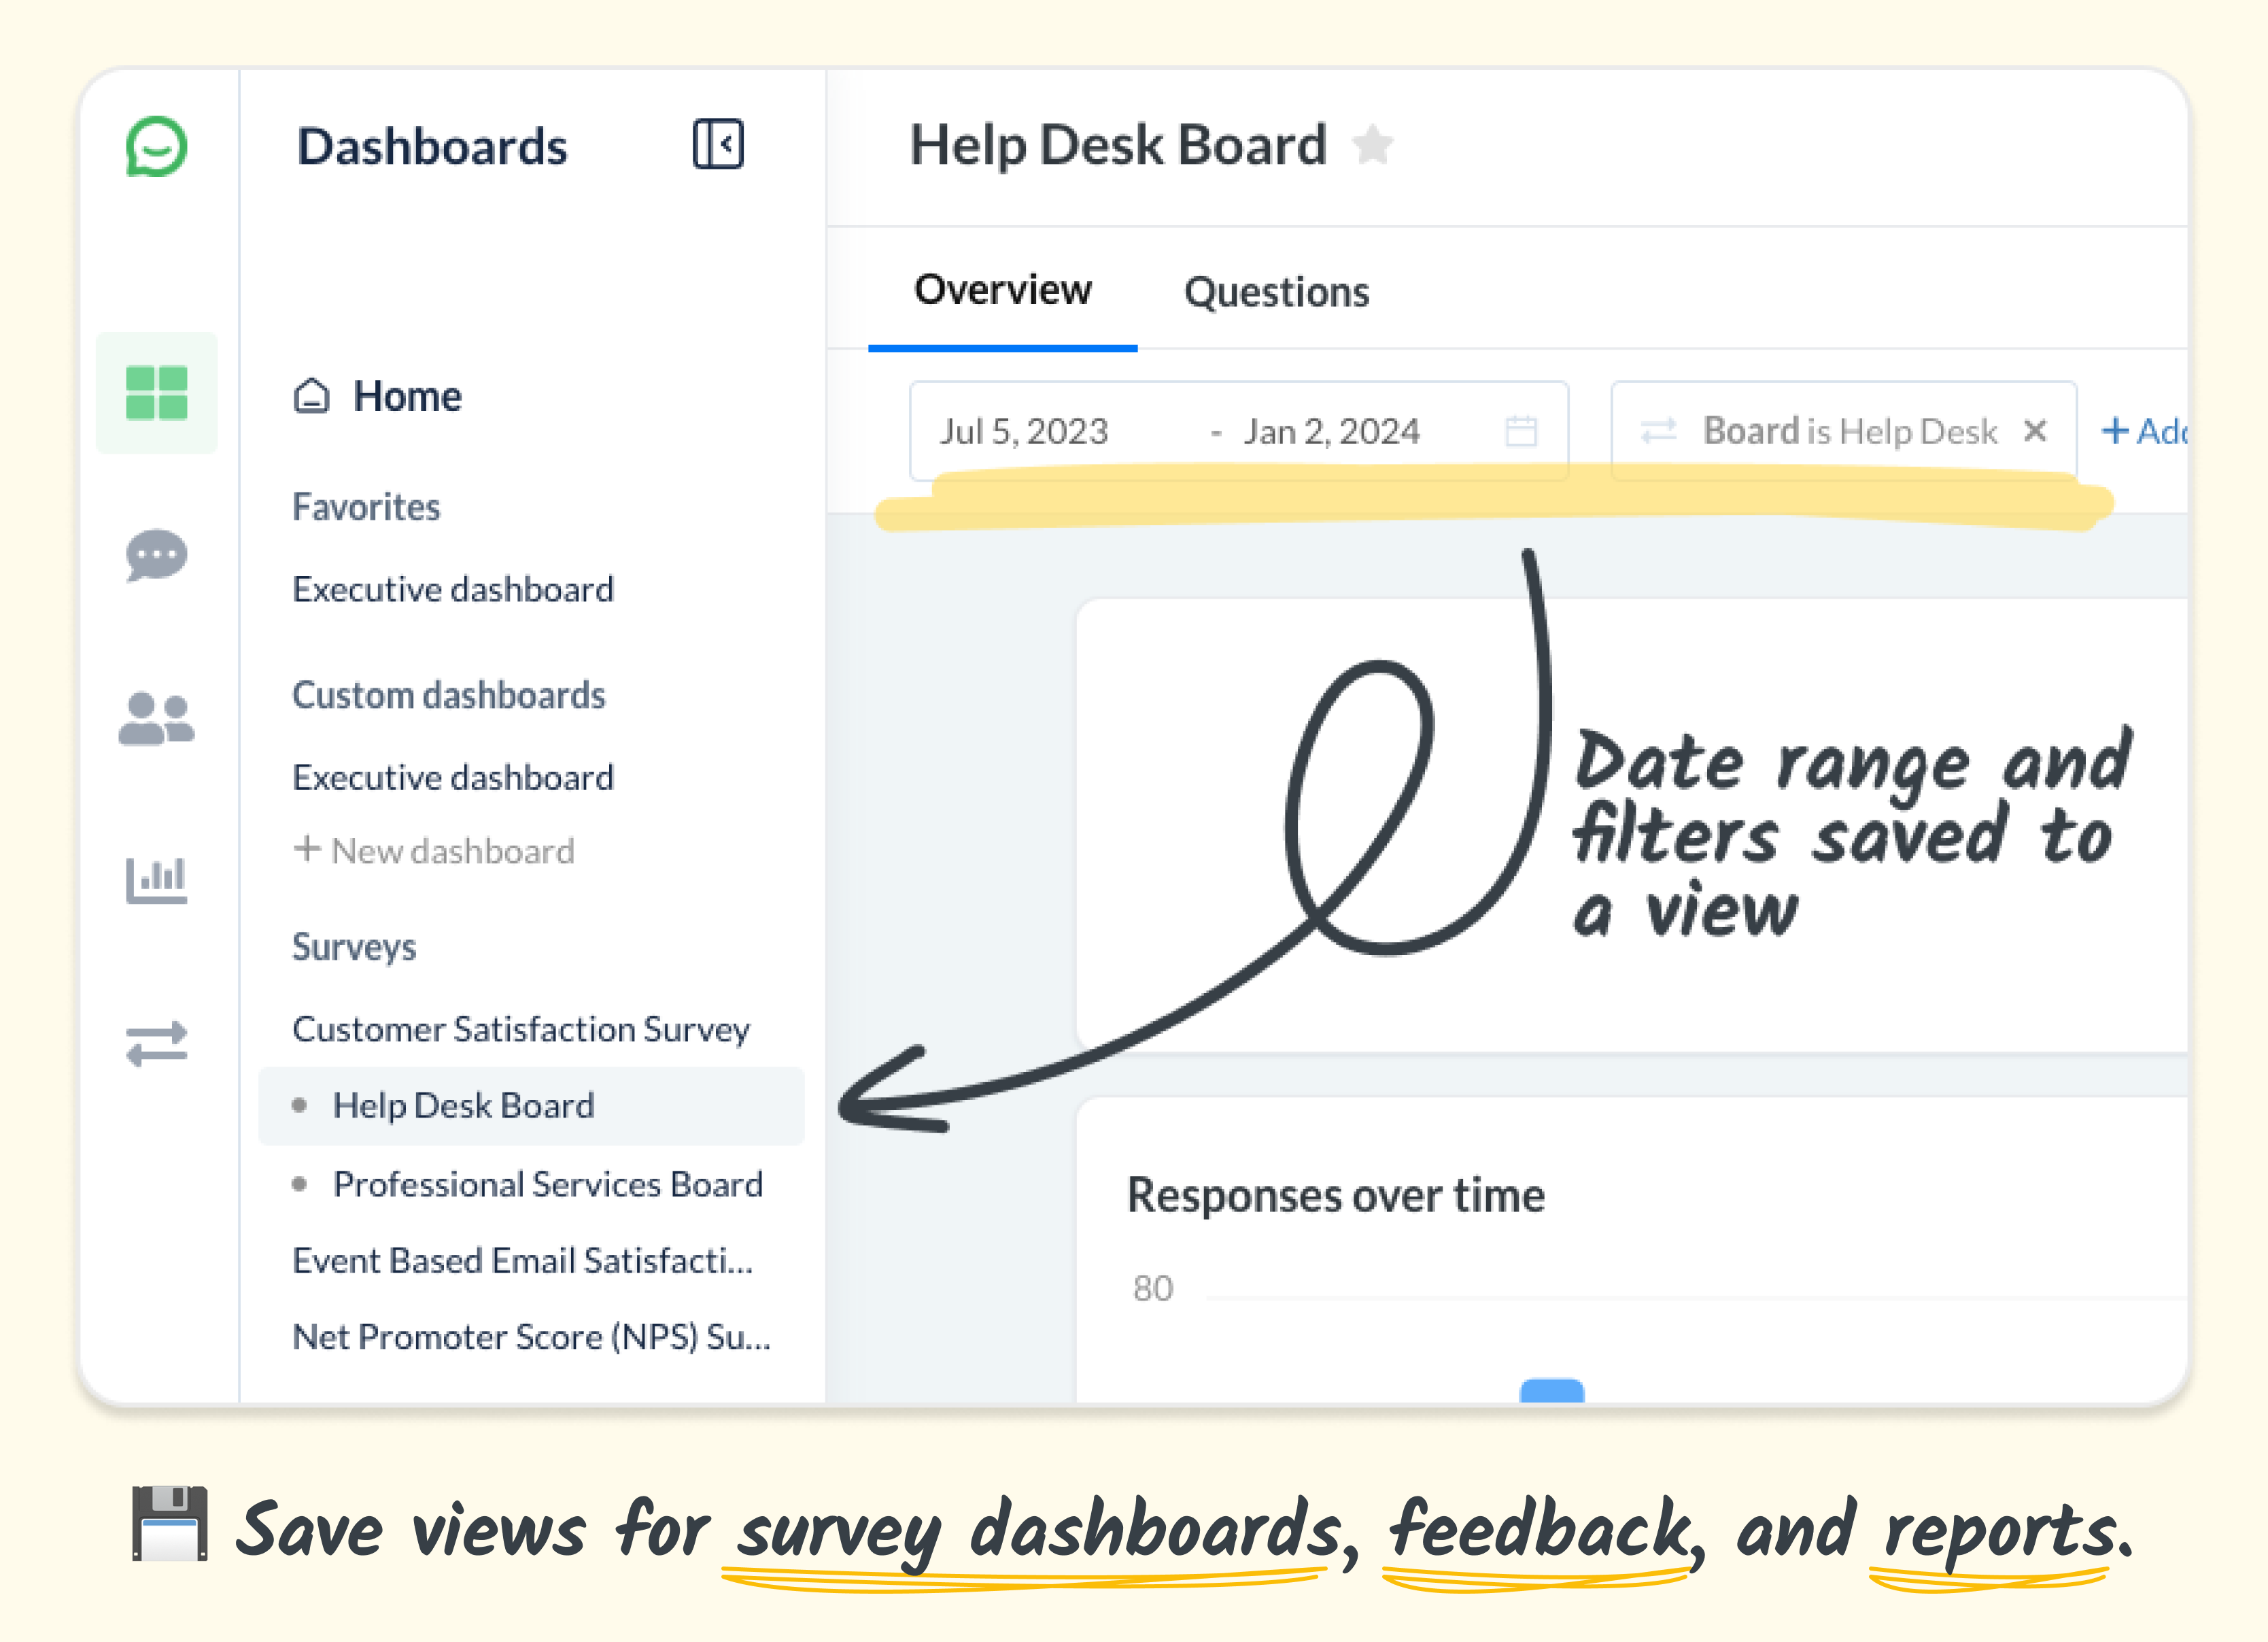
Task: Click the home house icon
Action: coord(311,397)
